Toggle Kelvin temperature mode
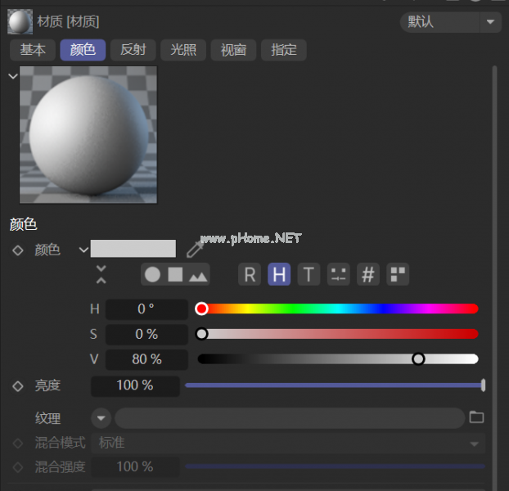509x491 pixels. pyautogui.click(x=309, y=275)
